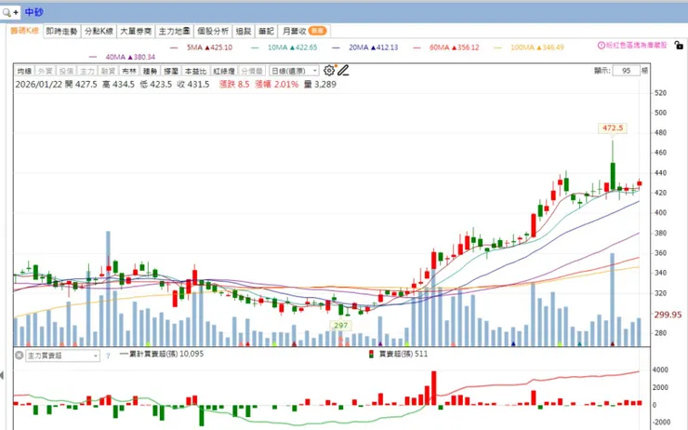Click the 漲幅 2.01% value
The height and width of the screenshot is (430, 688).
click(x=277, y=84)
